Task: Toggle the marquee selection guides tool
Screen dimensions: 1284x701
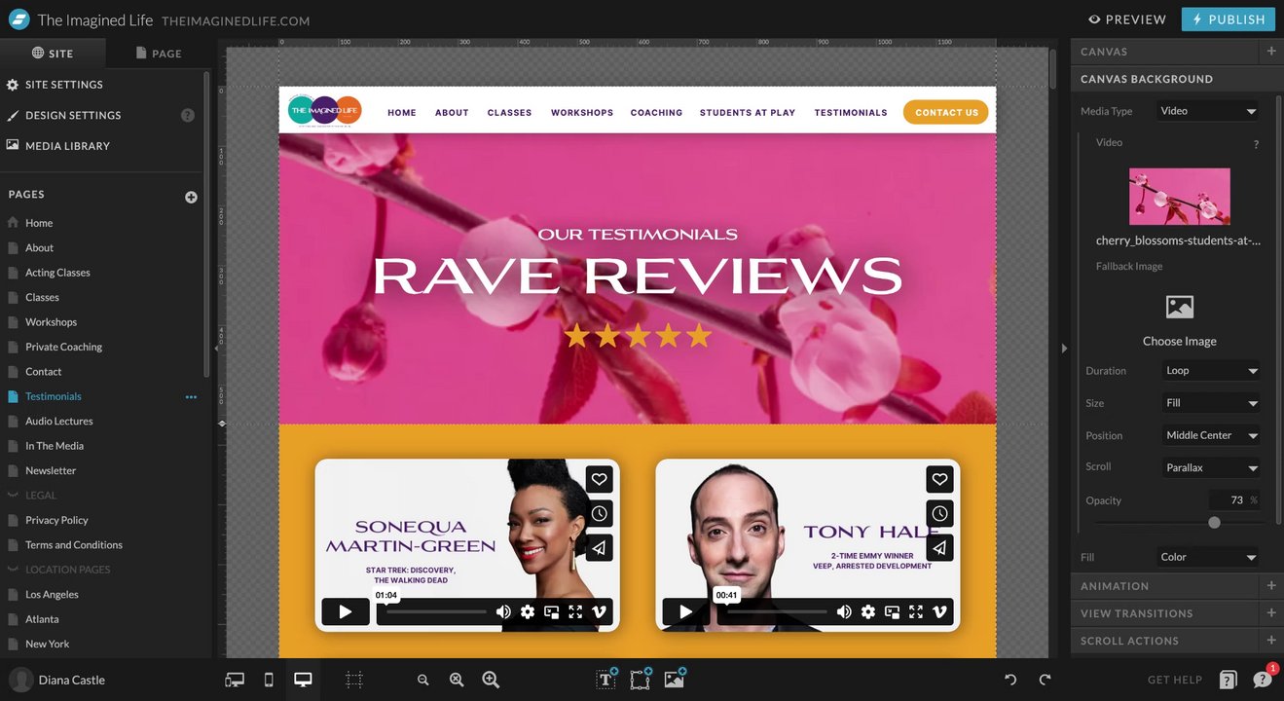Action: click(x=354, y=680)
